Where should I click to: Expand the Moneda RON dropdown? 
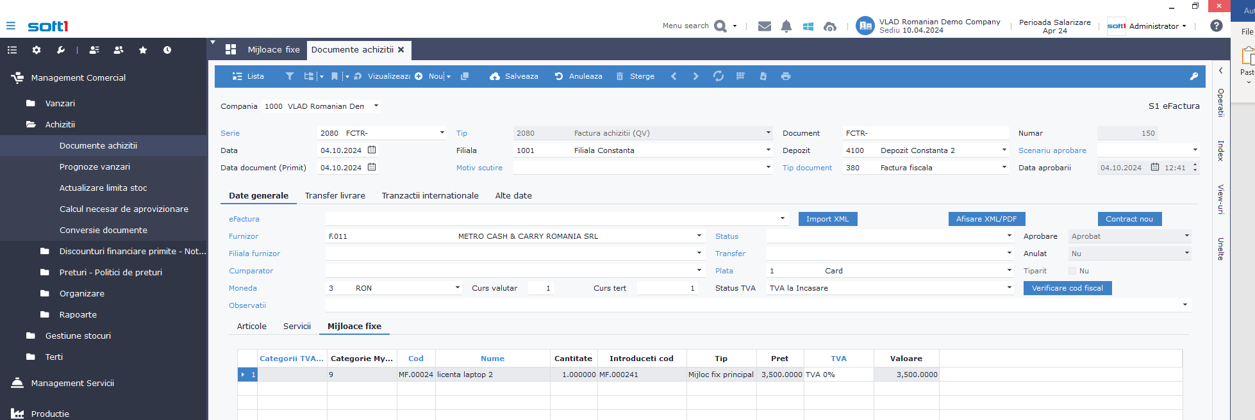pyautogui.click(x=458, y=287)
